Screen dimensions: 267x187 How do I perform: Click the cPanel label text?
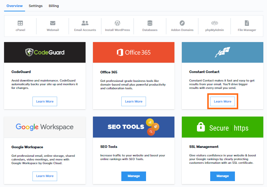(20, 30)
